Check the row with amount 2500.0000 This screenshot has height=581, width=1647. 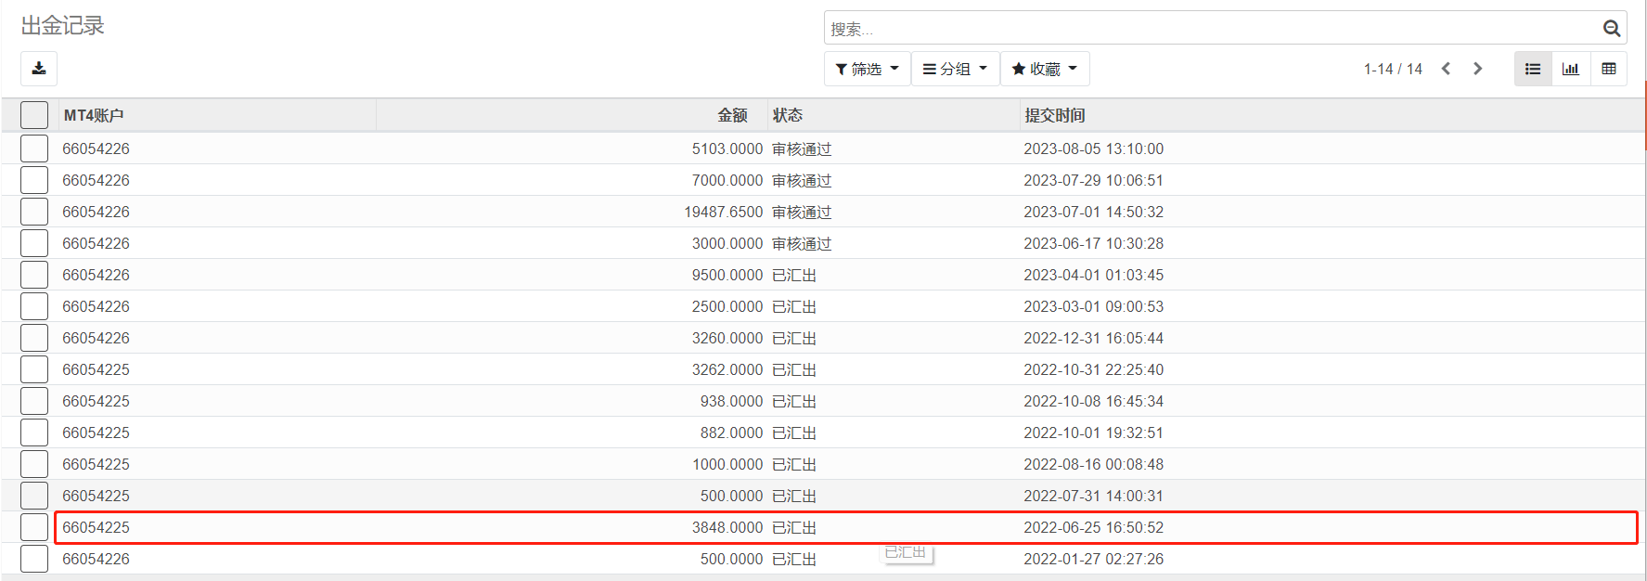34,306
